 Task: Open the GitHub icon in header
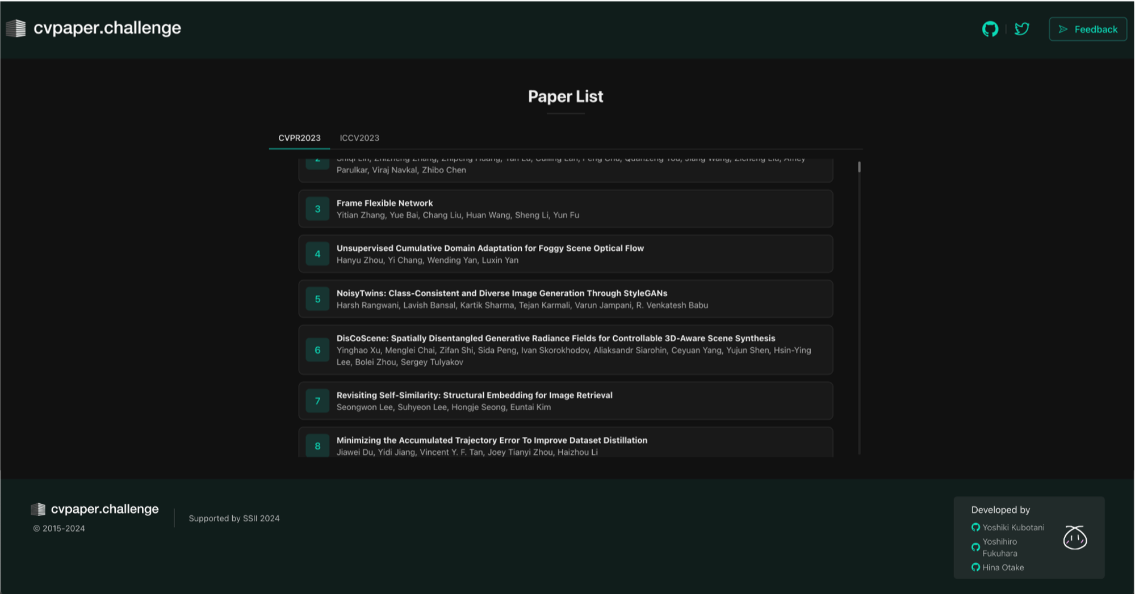click(x=990, y=29)
